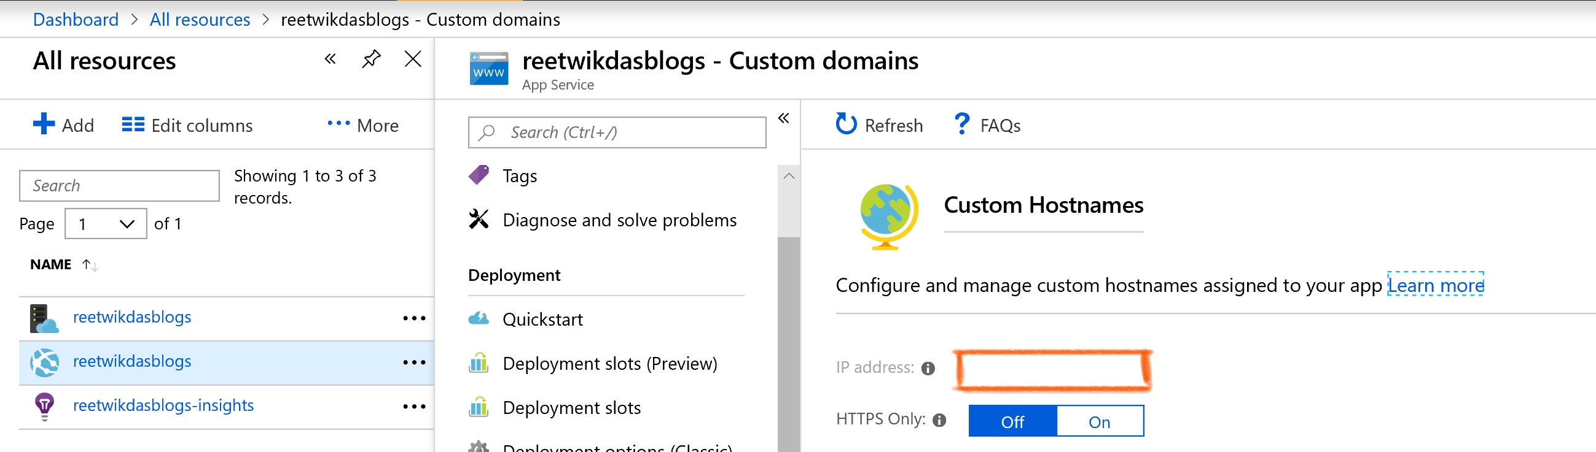Set HTTPS Only to Off

1013,422
